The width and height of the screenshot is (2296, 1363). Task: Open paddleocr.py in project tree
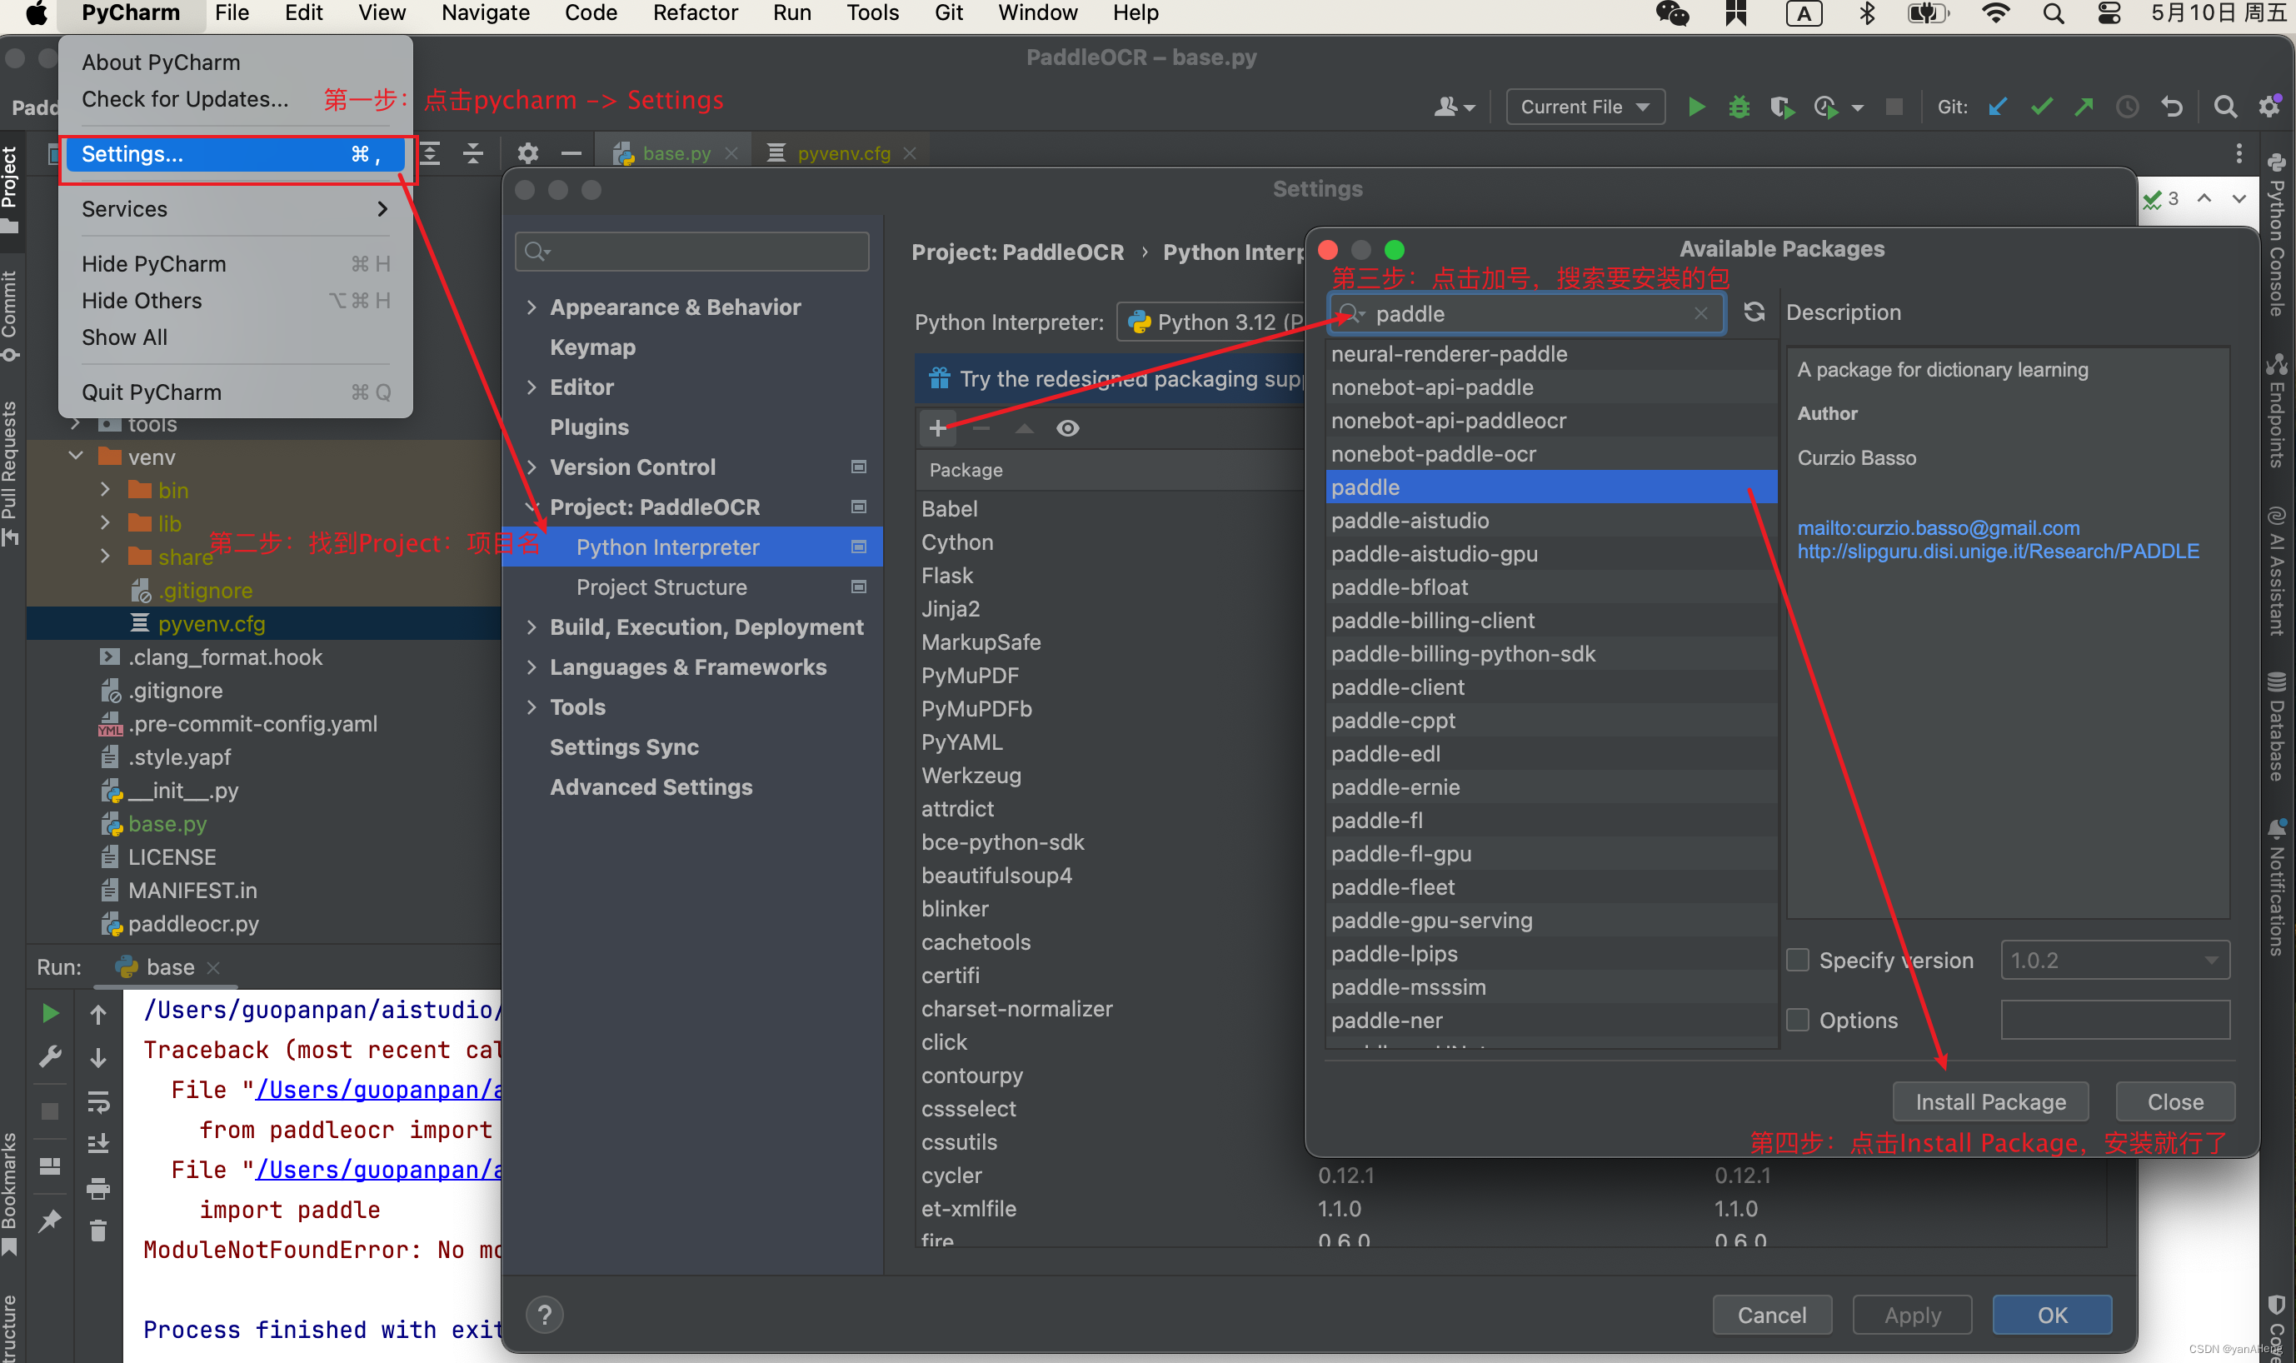click(193, 923)
